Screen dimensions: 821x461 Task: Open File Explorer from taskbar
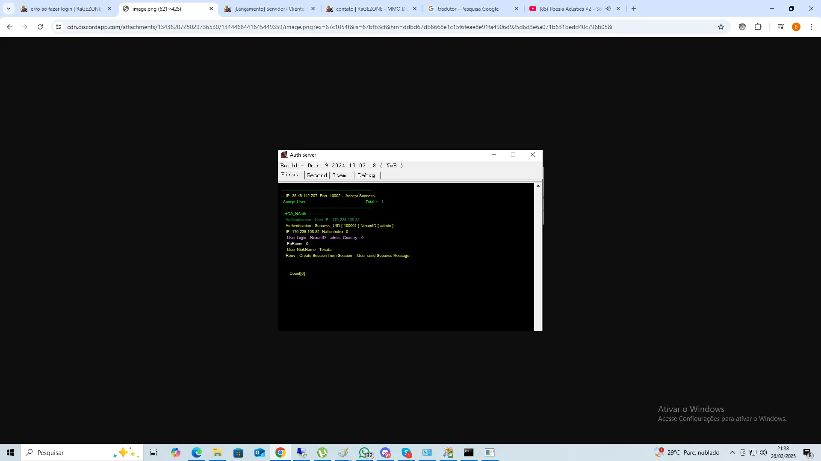pos(217,452)
